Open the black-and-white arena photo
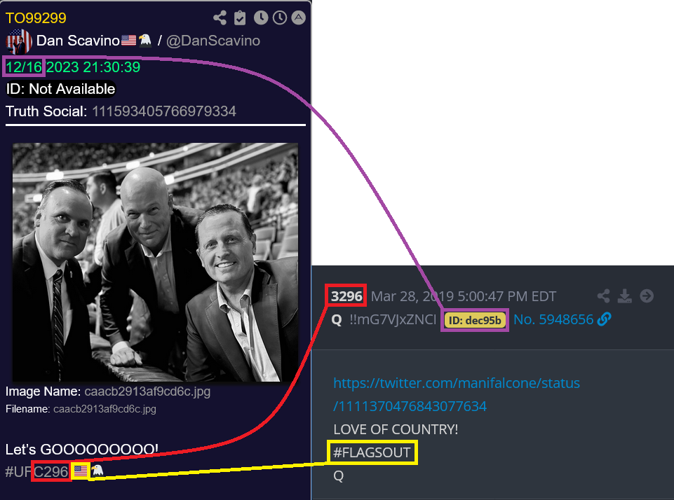 [155, 262]
